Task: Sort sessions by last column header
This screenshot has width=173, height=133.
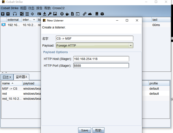Action: [161, 20]
